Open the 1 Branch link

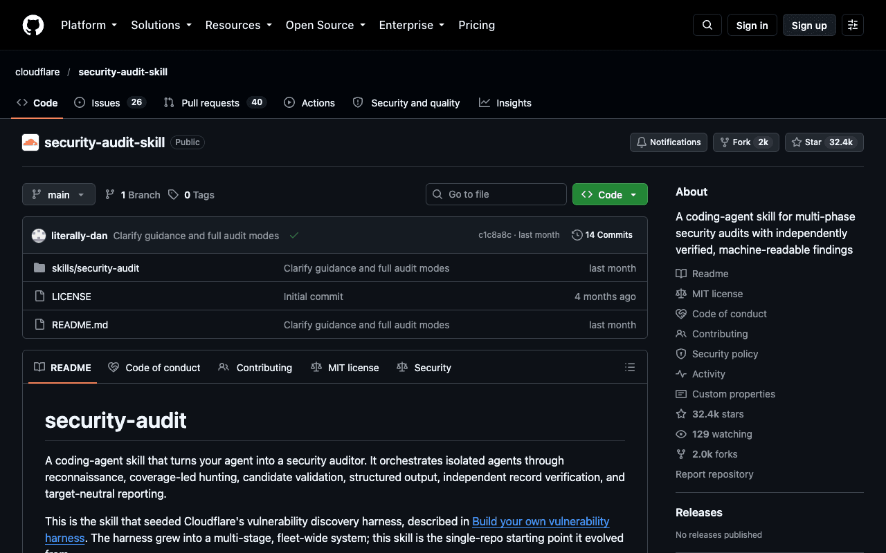click(x=132, y=195)
